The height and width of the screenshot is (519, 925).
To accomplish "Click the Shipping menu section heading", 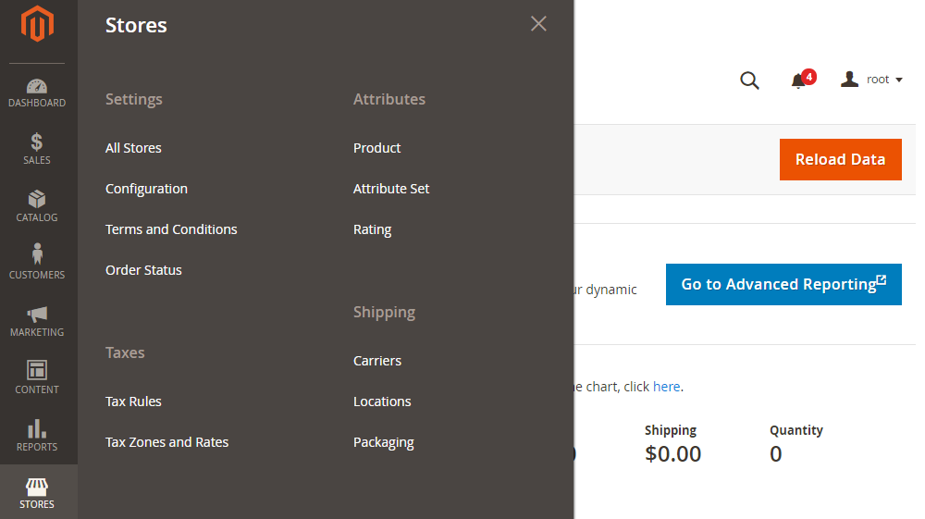I will pyautogui.click(x=384, y=312).
